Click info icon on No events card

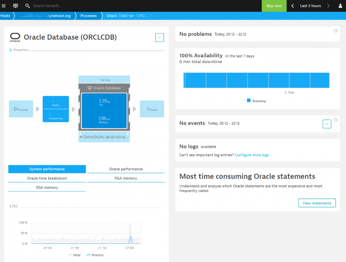pos(336,120)
